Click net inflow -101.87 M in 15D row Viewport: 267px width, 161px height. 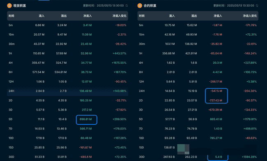pos(85,147)
